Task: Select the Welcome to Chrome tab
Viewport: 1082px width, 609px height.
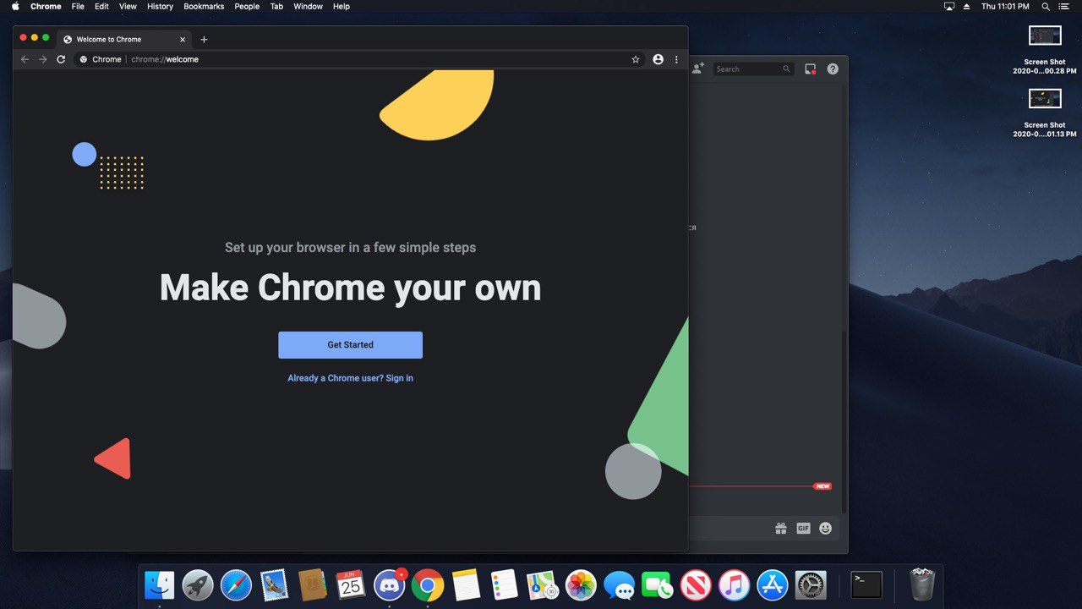Action: pos(124,40)
